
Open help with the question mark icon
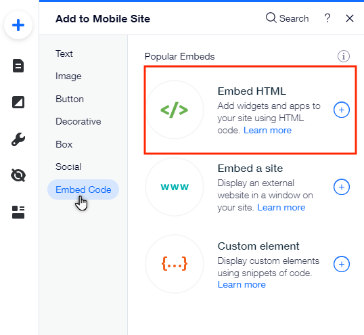point(327,18)
